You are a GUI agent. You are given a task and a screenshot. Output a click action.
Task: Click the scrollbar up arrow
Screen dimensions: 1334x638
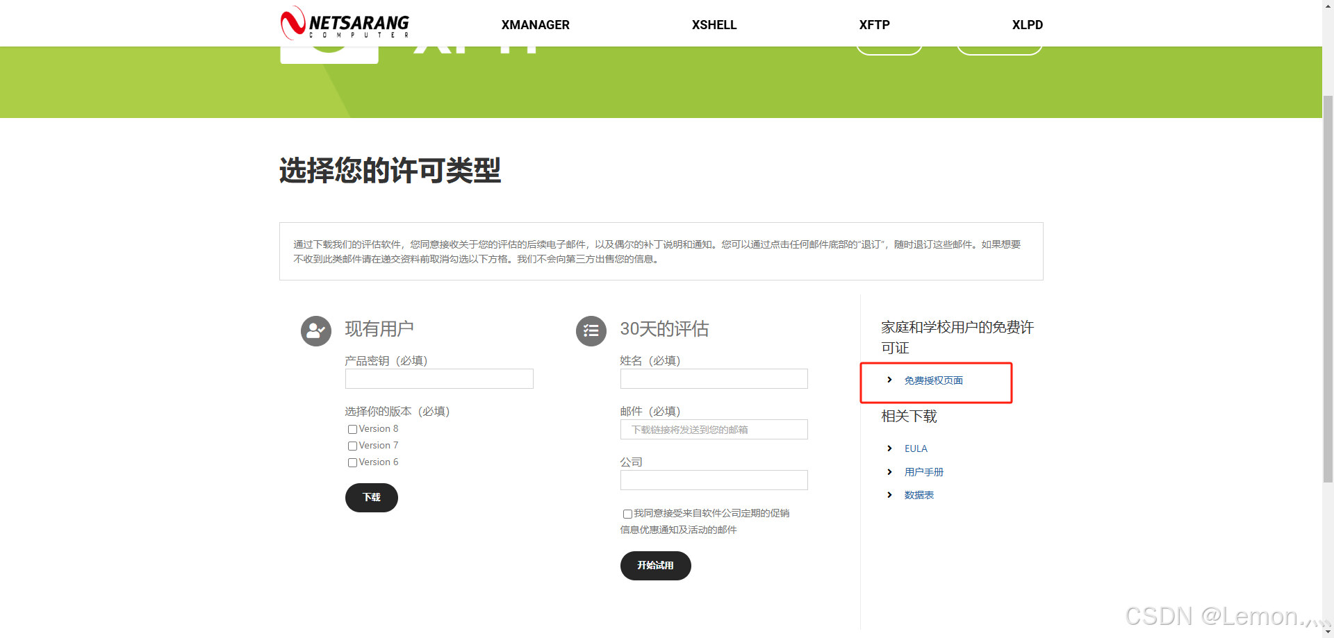pos(1328,5)
